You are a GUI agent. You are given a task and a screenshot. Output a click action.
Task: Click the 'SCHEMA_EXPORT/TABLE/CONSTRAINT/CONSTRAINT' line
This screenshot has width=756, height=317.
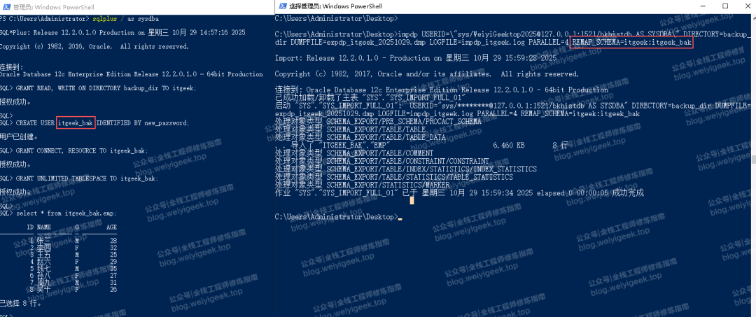382,161
